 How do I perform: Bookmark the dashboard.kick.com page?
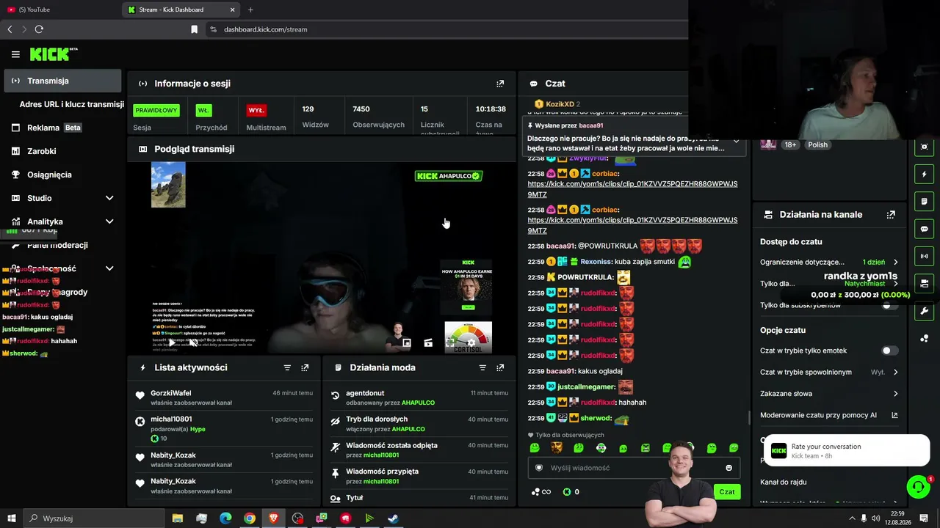click(x=194, y=29)
